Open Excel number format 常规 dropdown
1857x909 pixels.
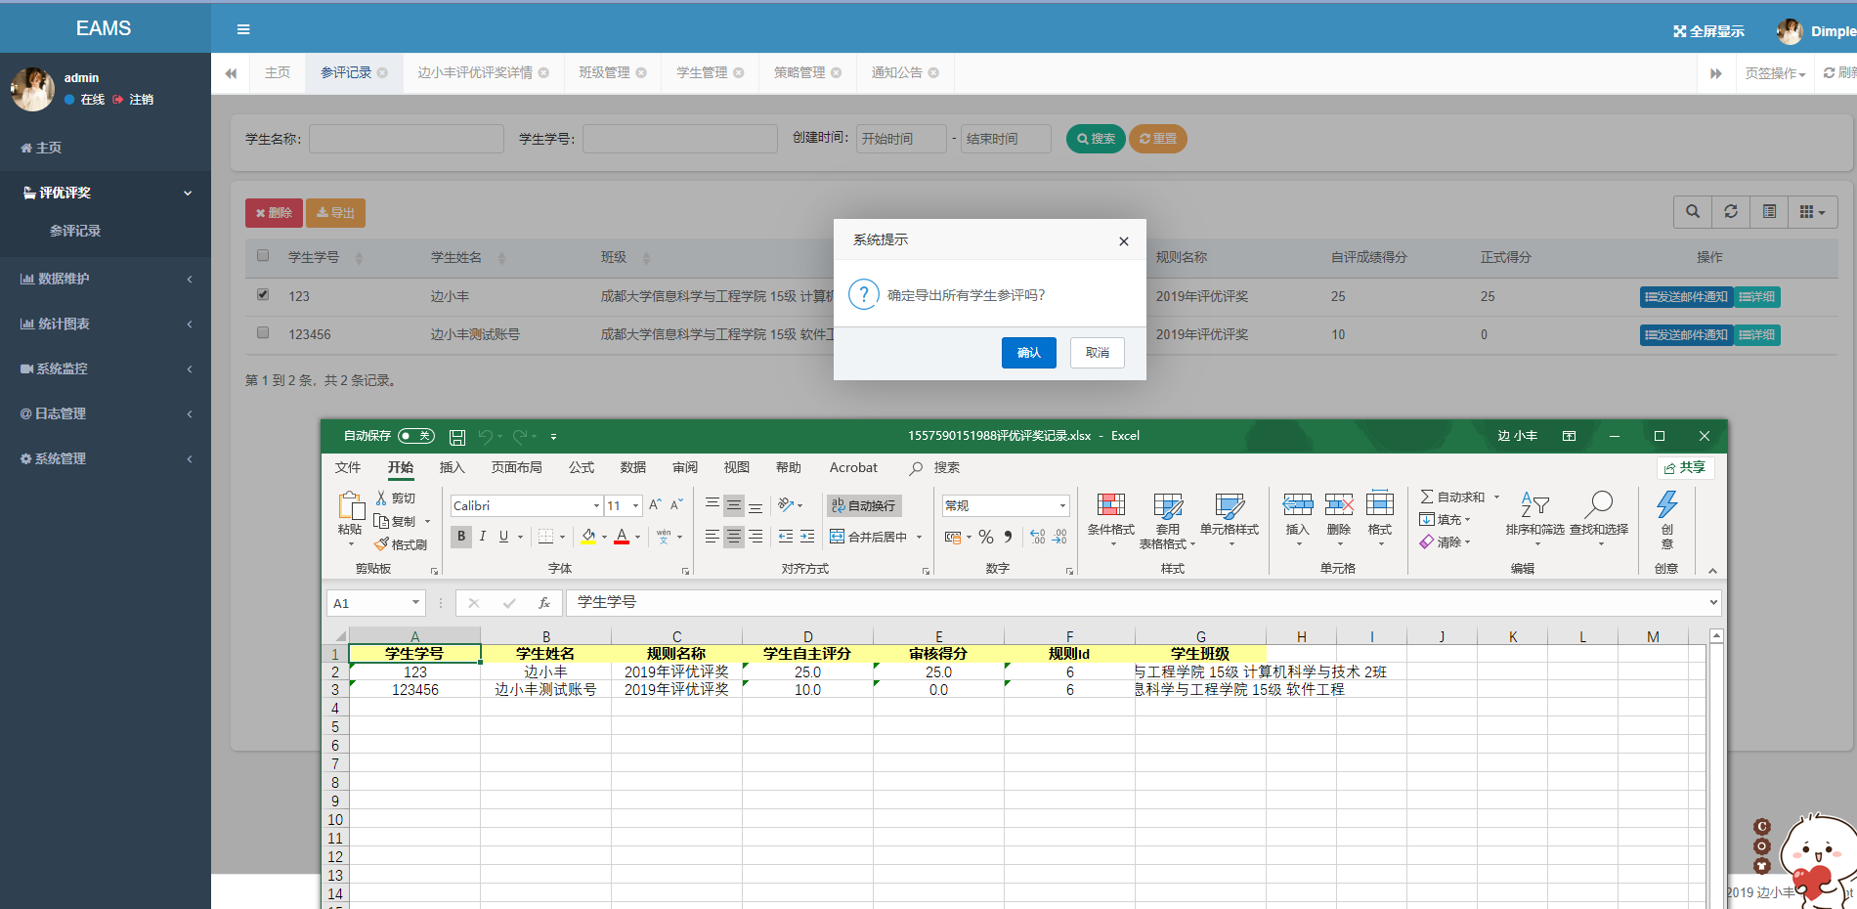(1062, 506)
